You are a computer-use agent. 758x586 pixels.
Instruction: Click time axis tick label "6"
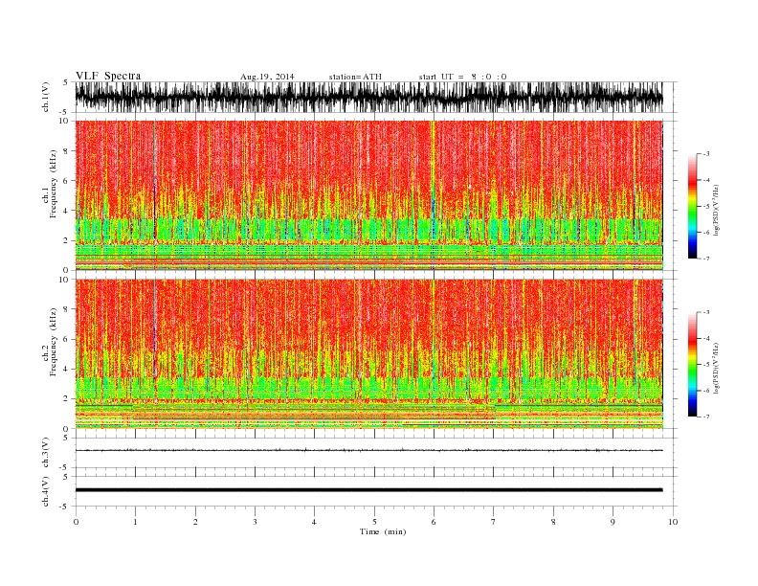coord(434,522)
